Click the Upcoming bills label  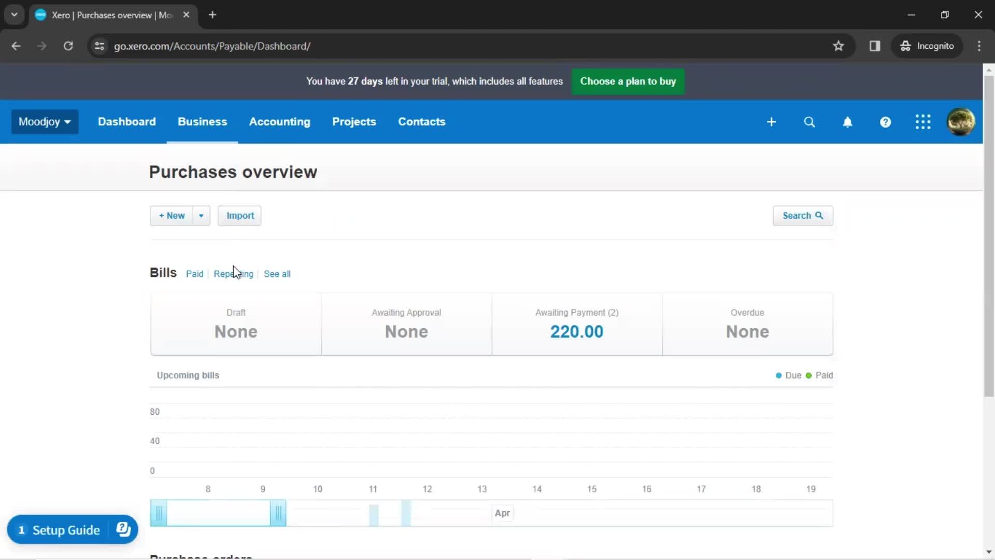coord(188,375)
